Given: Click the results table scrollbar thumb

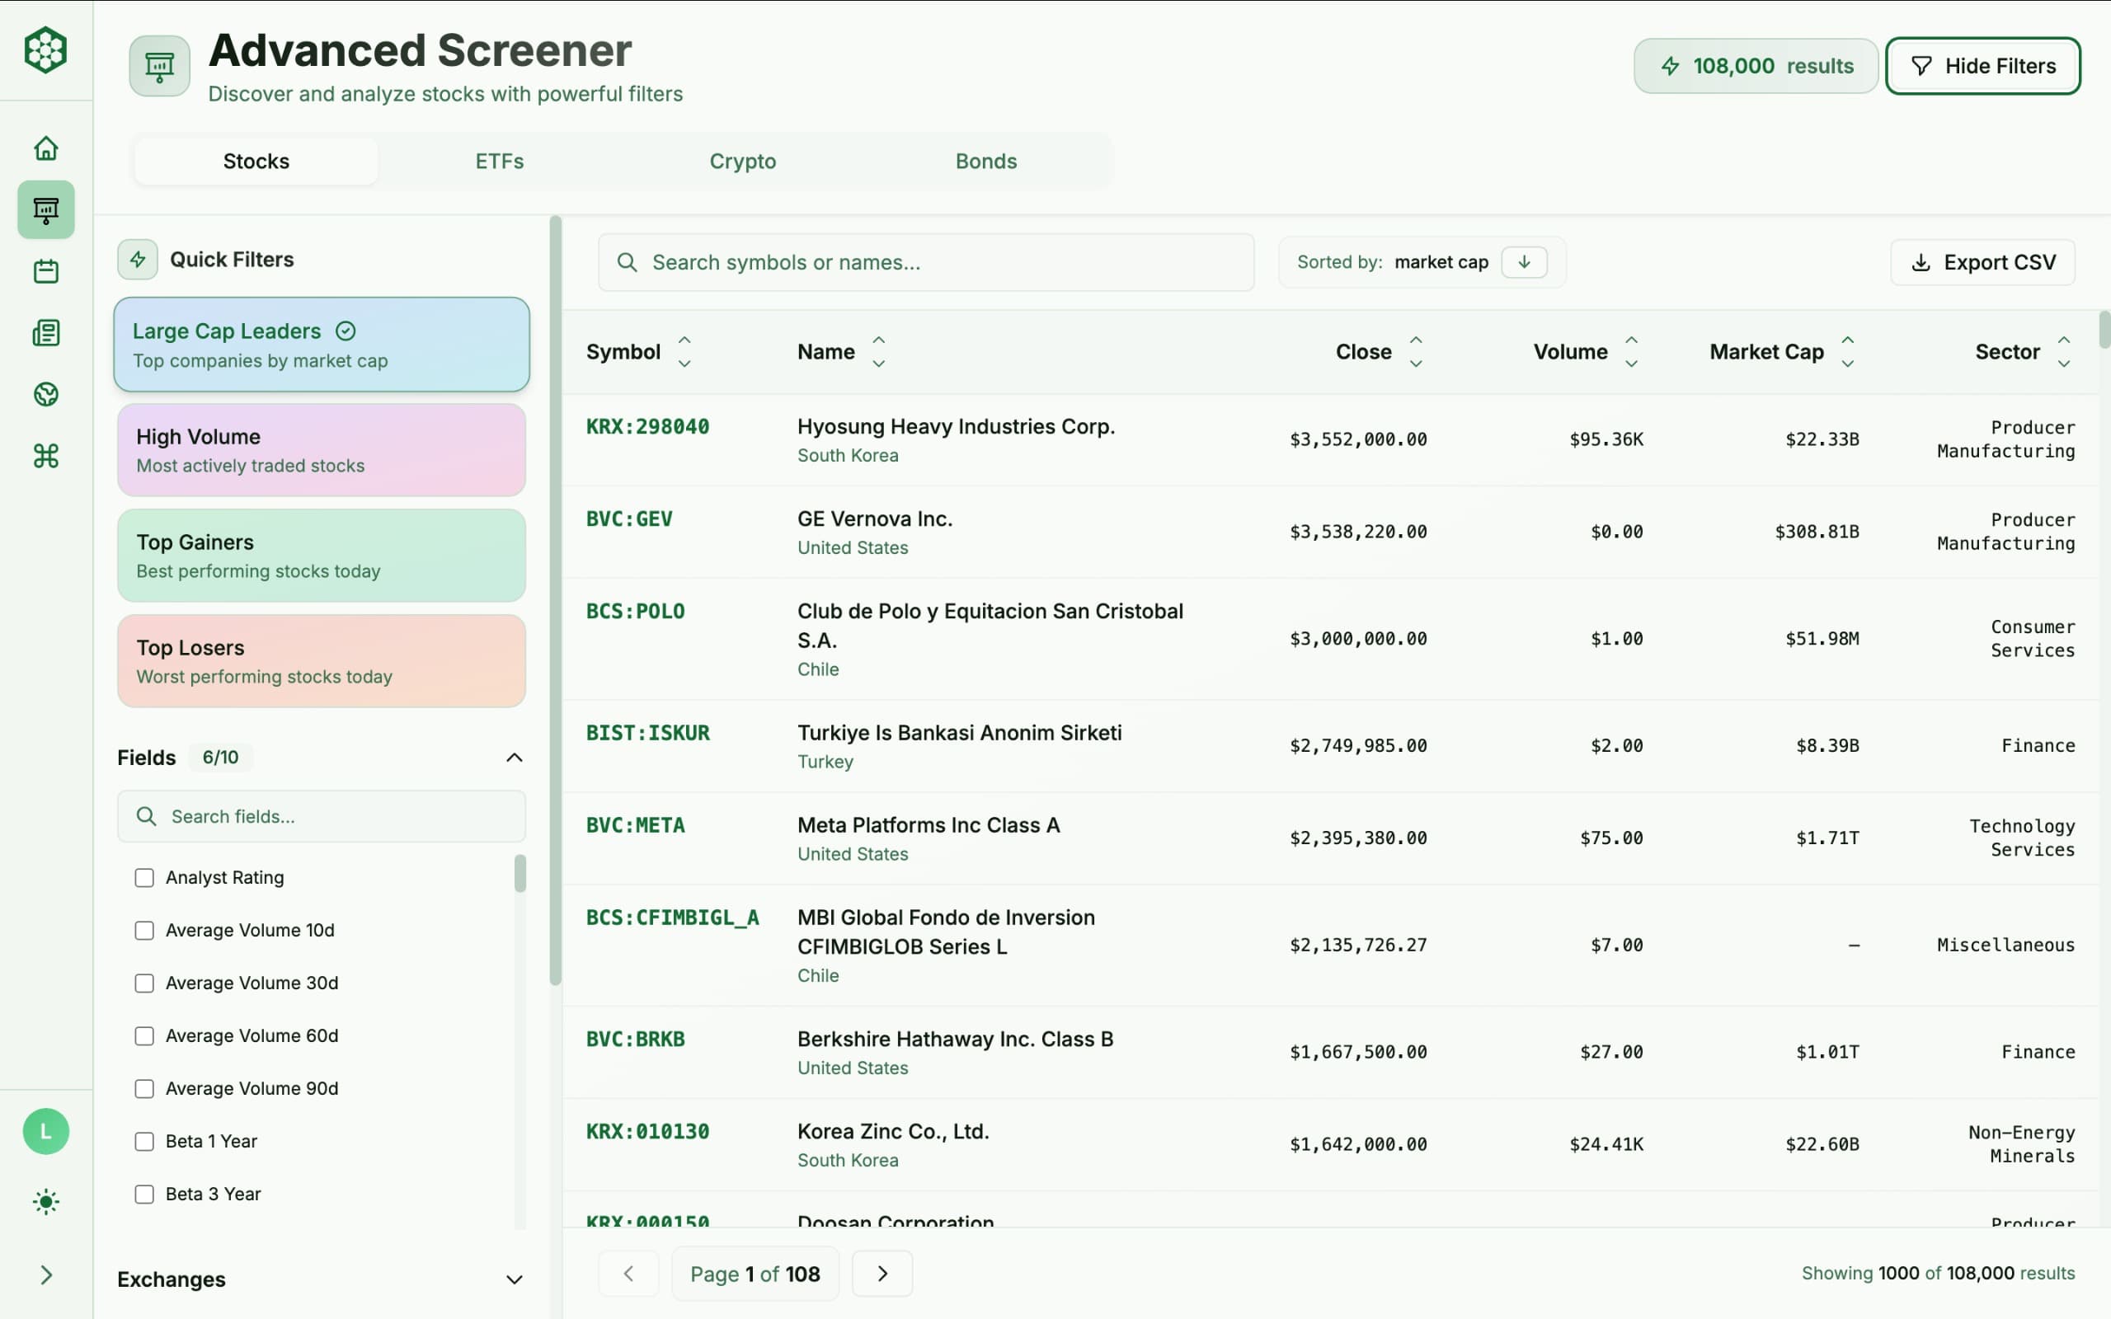Looking at the screenshot, I should [x=2104, y=330].
